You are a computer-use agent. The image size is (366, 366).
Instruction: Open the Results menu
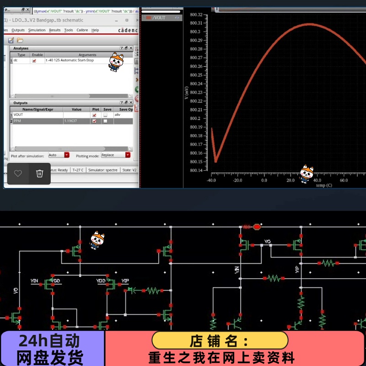click(x=54, y=30)
